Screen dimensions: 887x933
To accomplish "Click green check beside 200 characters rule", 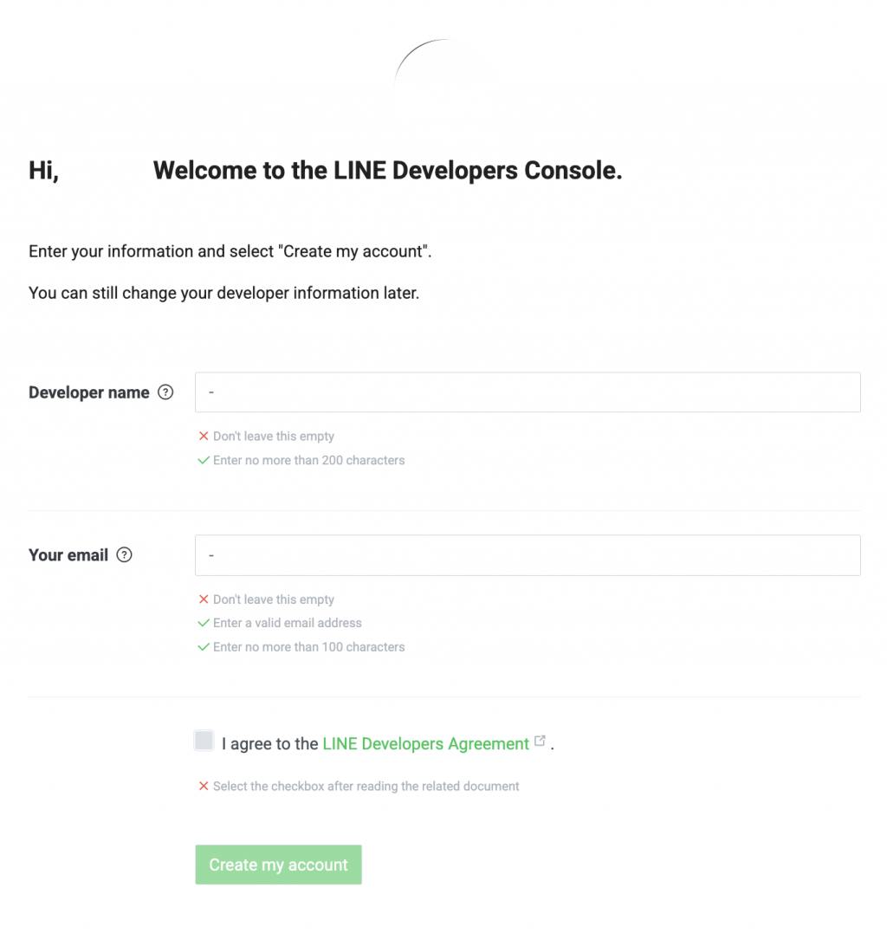I will (204, 460).
